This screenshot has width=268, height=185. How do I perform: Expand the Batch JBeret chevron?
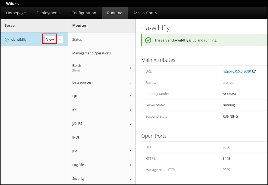click(x=131, y=68)
